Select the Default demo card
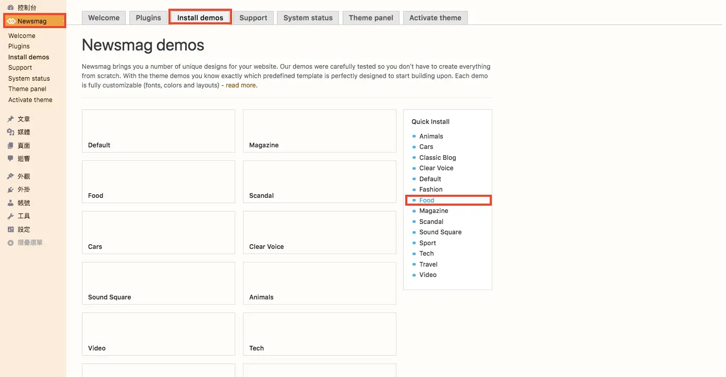 [x=159, y=131]
